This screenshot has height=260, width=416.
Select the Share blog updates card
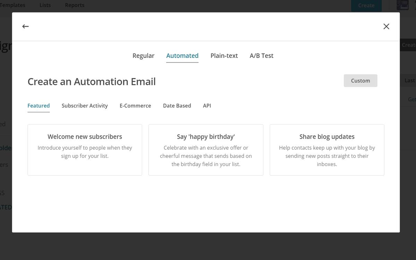click(x=327, y=150)
